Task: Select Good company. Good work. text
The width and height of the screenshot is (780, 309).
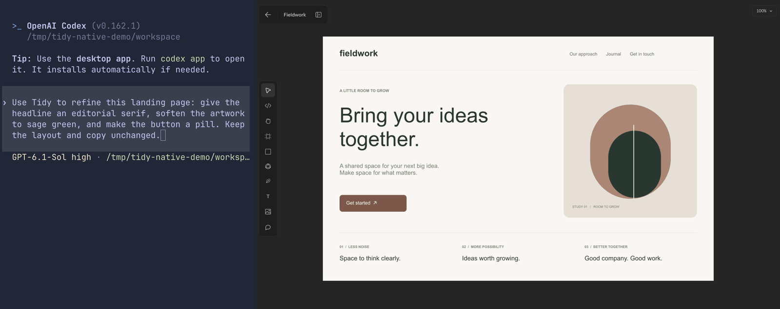Action: click(623, 258)
